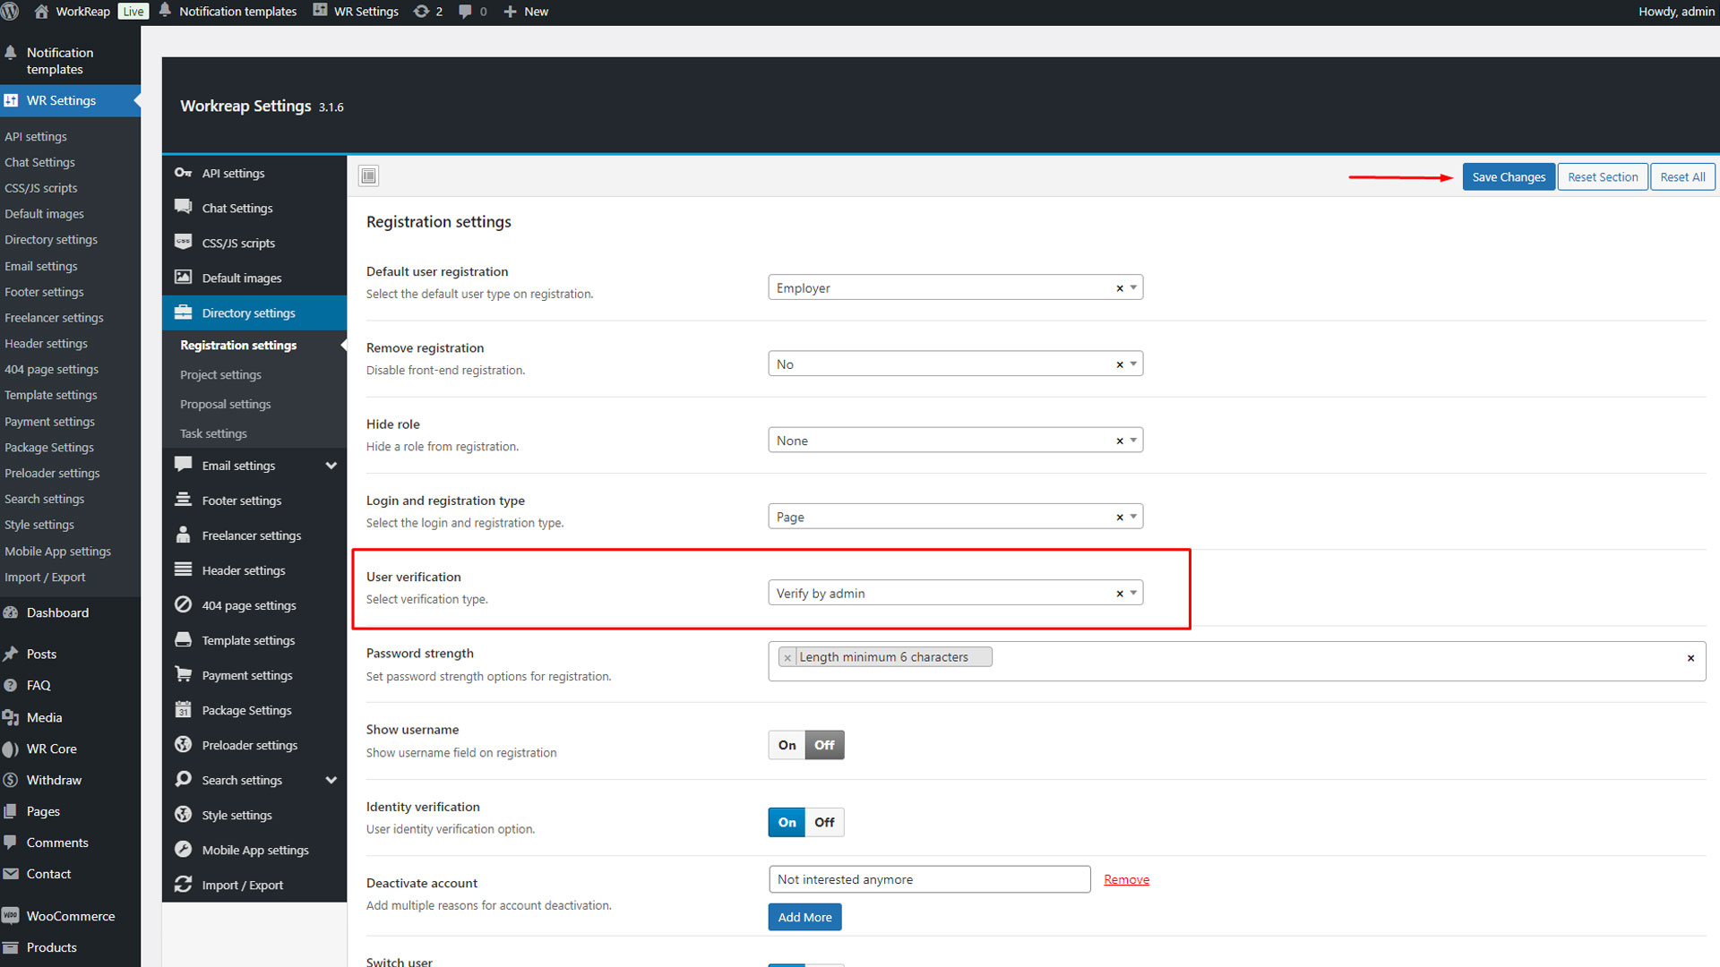Open the Default user registration dropdown
Image resolution: width=1720 pixels, height=967 pixels.
954,287
